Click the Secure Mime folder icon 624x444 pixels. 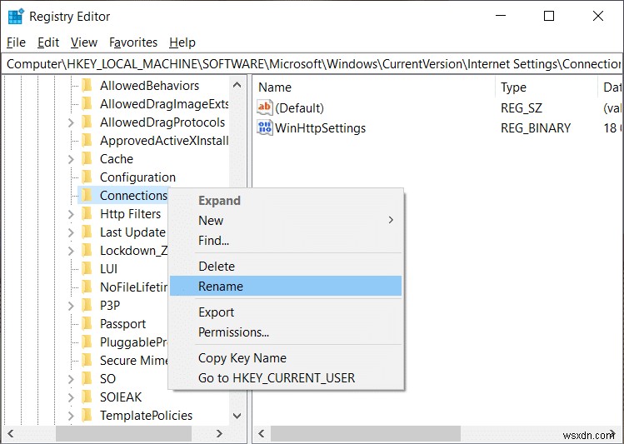(x=87, y=360)
